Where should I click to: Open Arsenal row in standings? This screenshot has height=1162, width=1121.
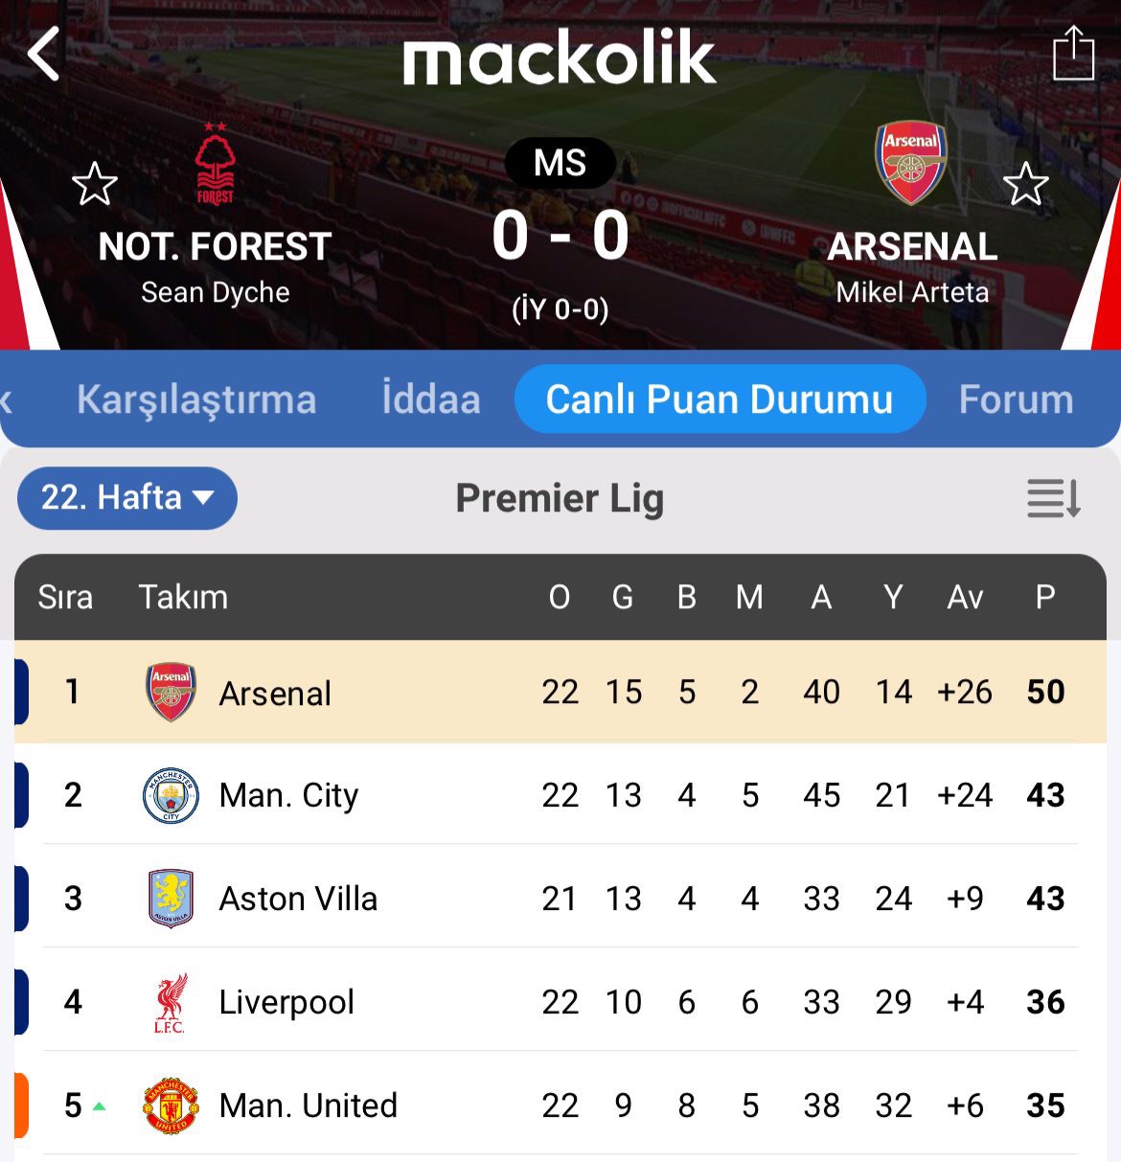275,693
